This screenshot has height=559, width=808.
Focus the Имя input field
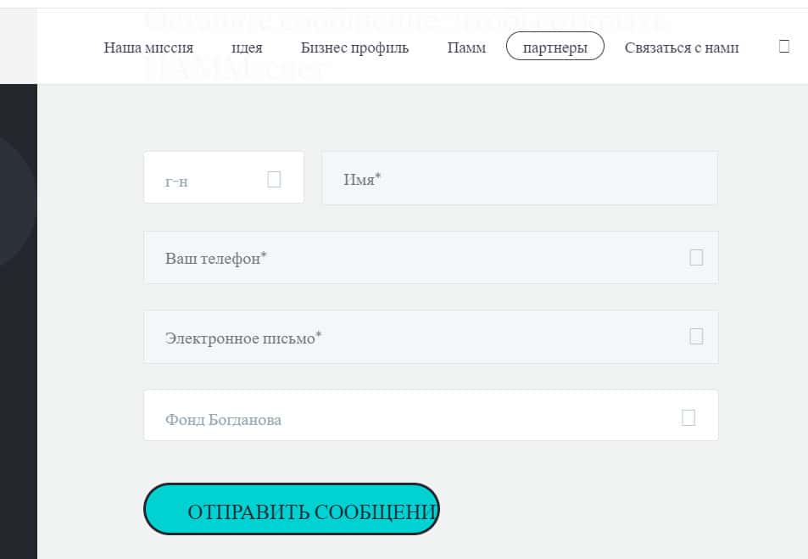click(519, 178)
